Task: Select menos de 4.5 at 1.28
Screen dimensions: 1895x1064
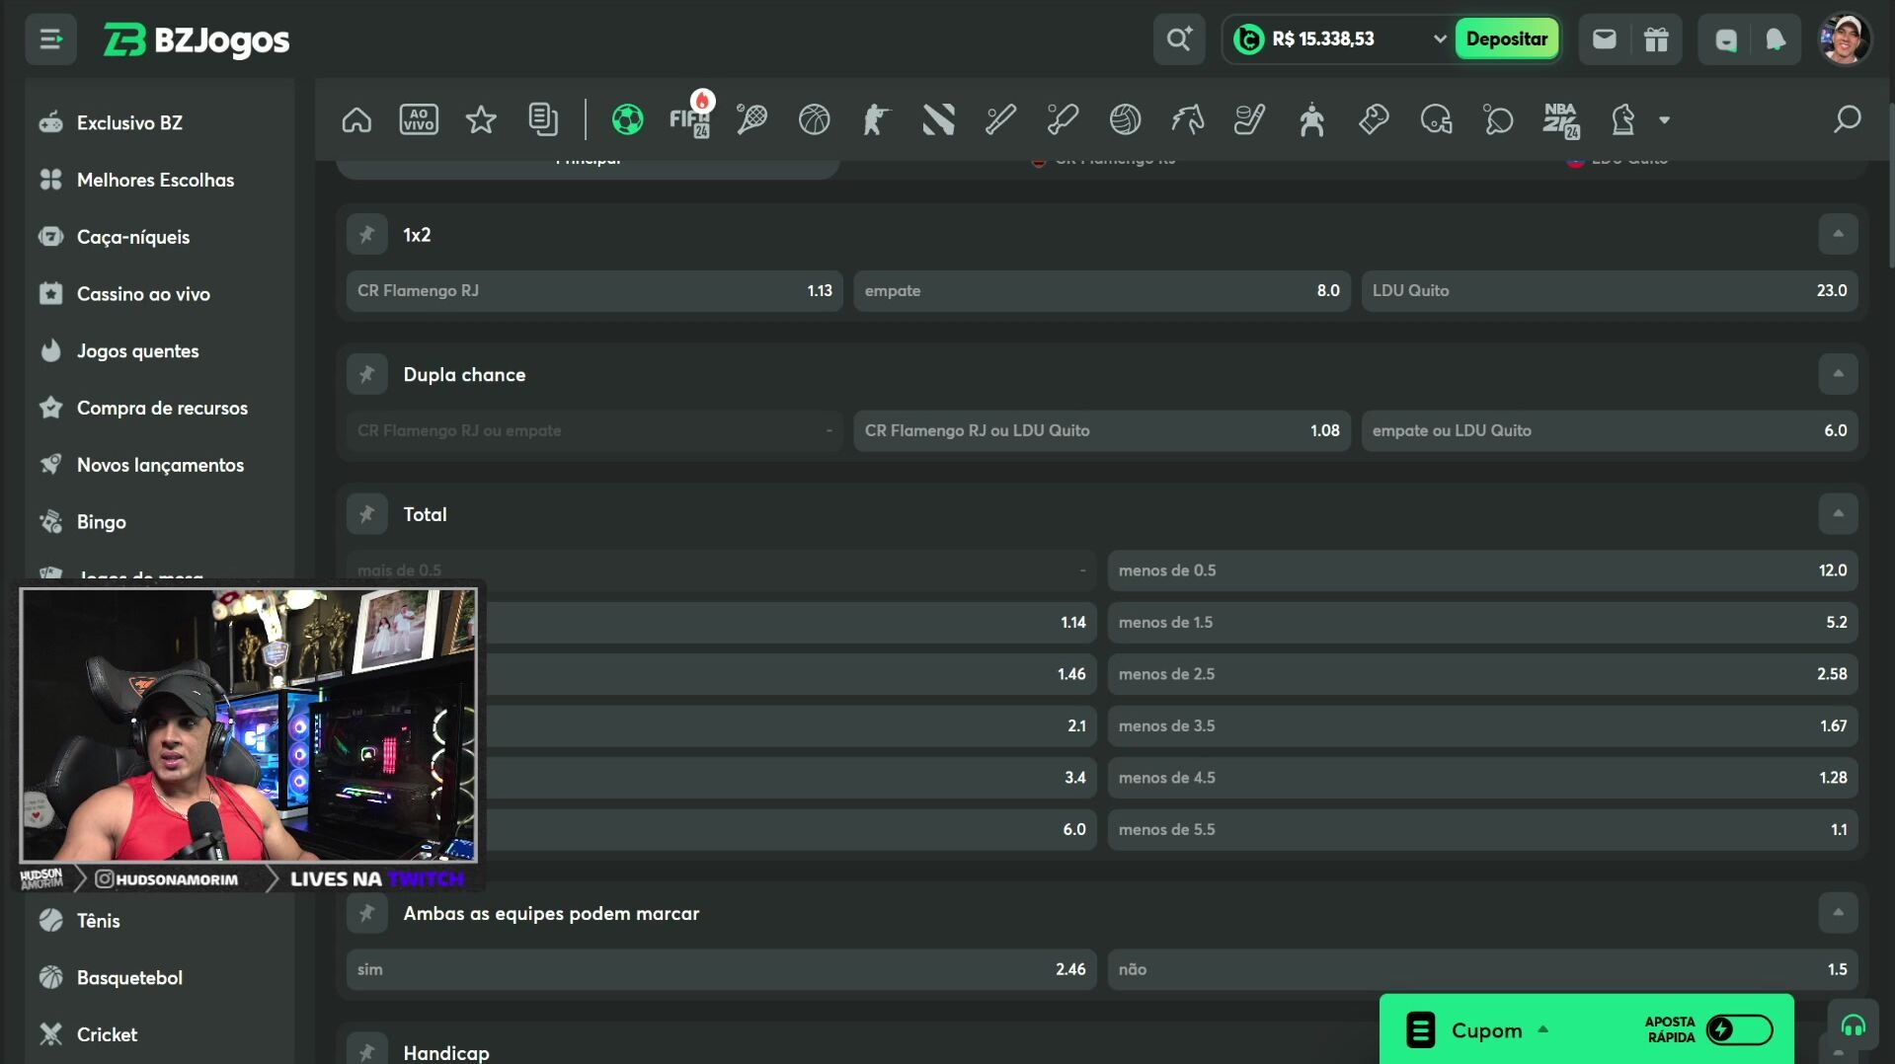Action: [x=1482, y=779]
